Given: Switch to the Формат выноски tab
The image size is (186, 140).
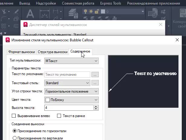Looking at the screenshot, I should click(22, 52).
